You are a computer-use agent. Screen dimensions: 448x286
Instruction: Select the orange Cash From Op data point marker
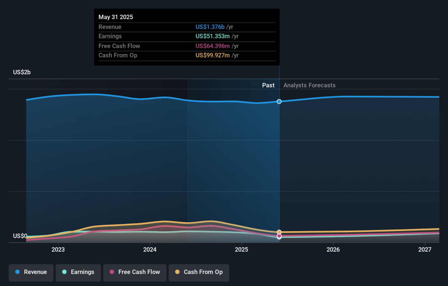point(279,232)
